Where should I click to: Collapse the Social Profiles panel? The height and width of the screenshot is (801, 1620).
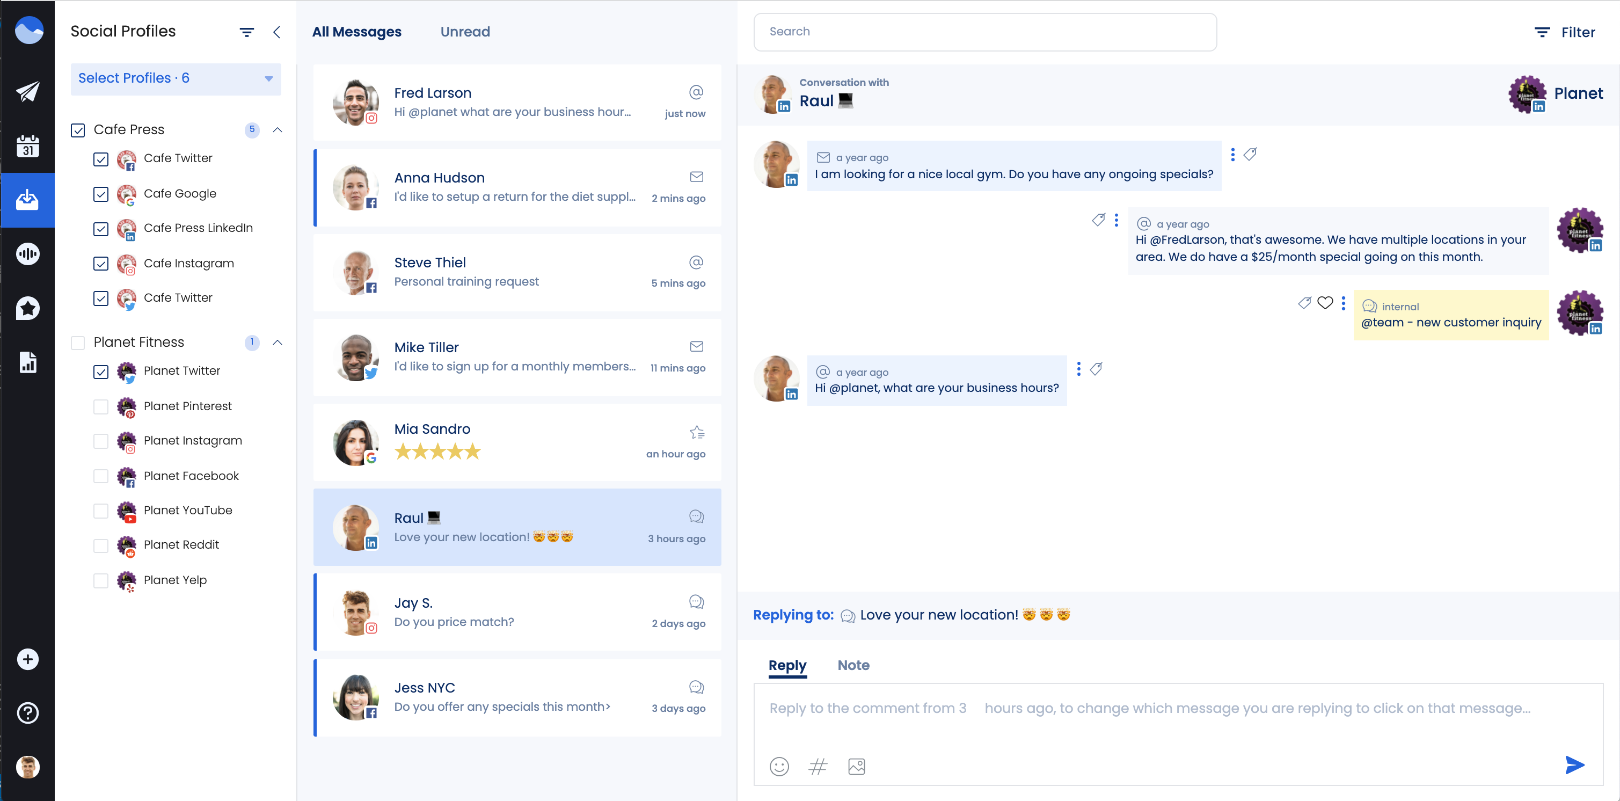[x=276, y=32]
